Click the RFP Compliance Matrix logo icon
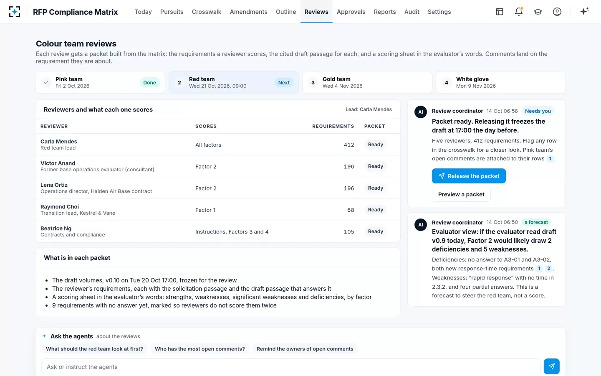Image resolution: width=601 pixels, height=376 pixels. coord(15,12)
